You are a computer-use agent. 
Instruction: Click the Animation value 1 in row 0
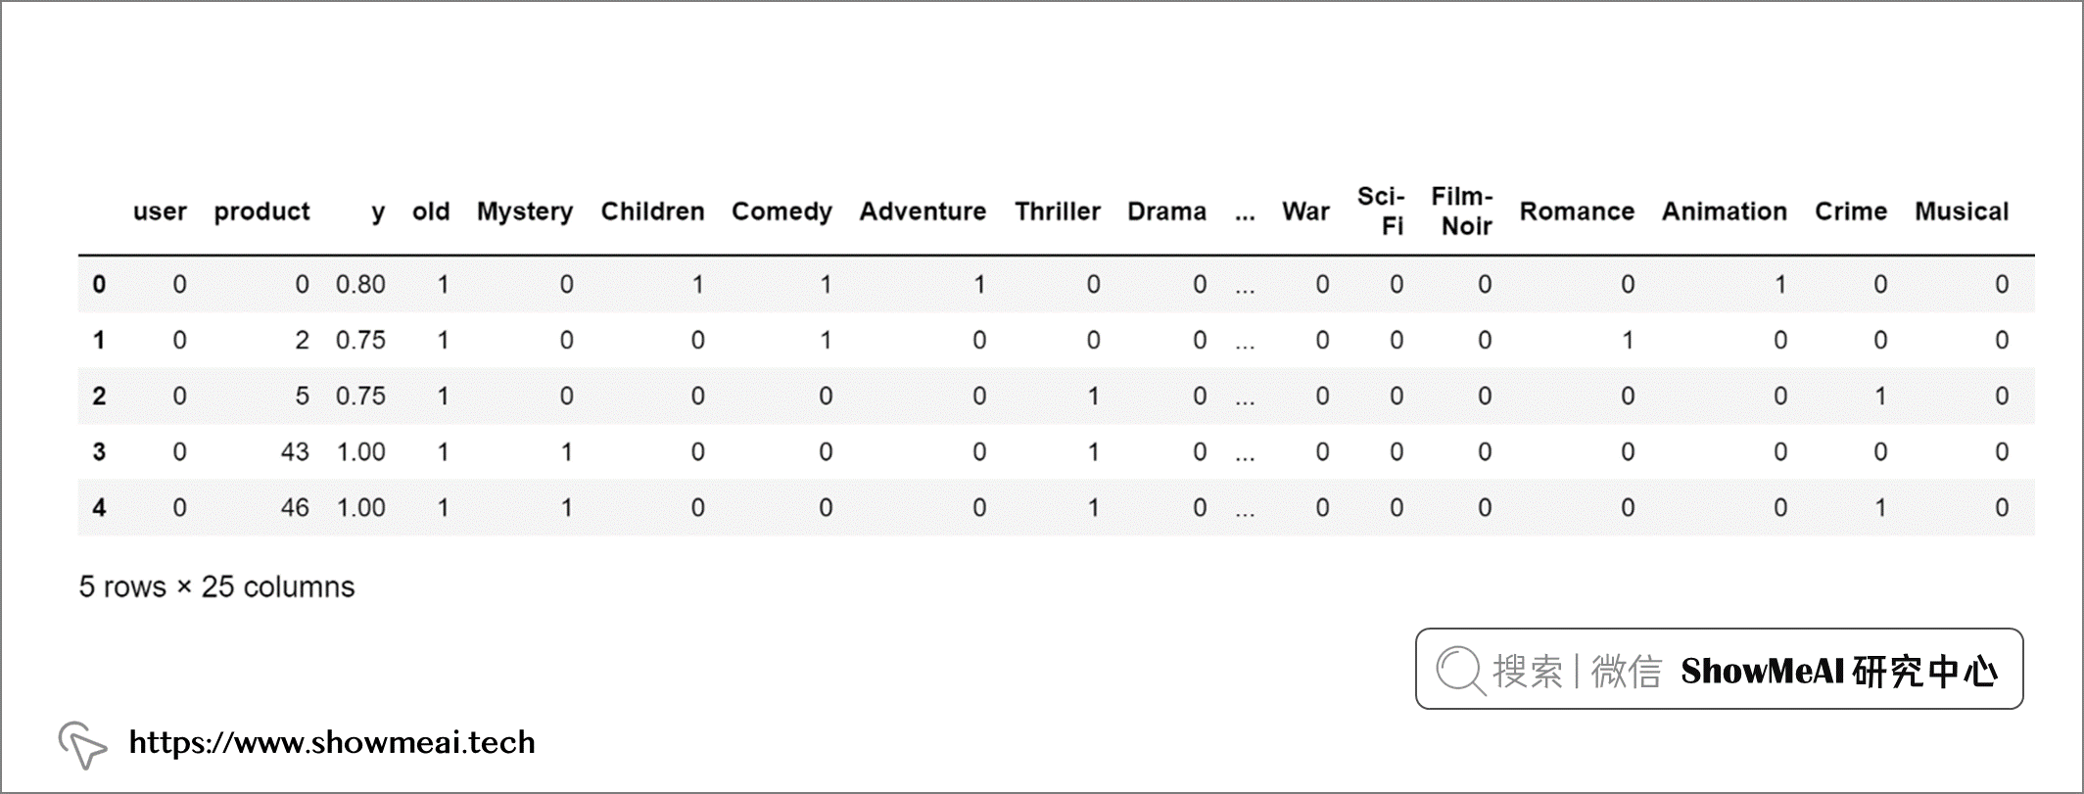coord(1780,285)
